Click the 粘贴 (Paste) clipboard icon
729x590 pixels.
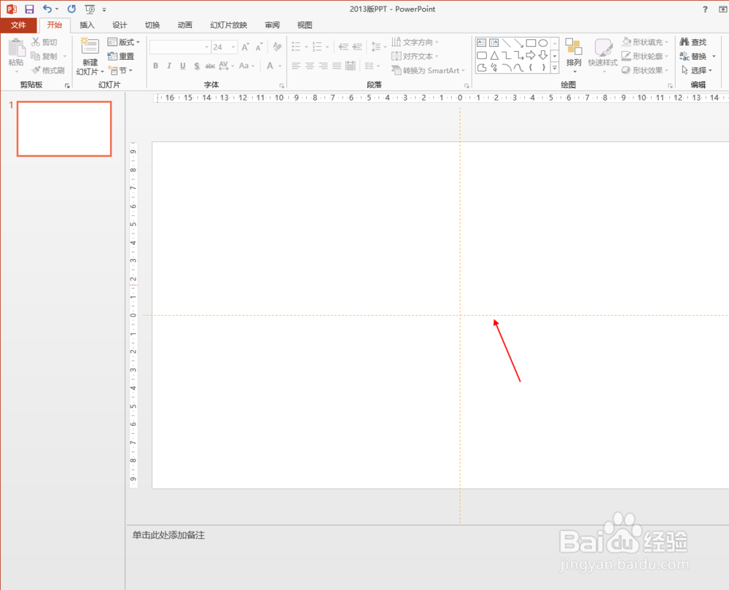16,48
